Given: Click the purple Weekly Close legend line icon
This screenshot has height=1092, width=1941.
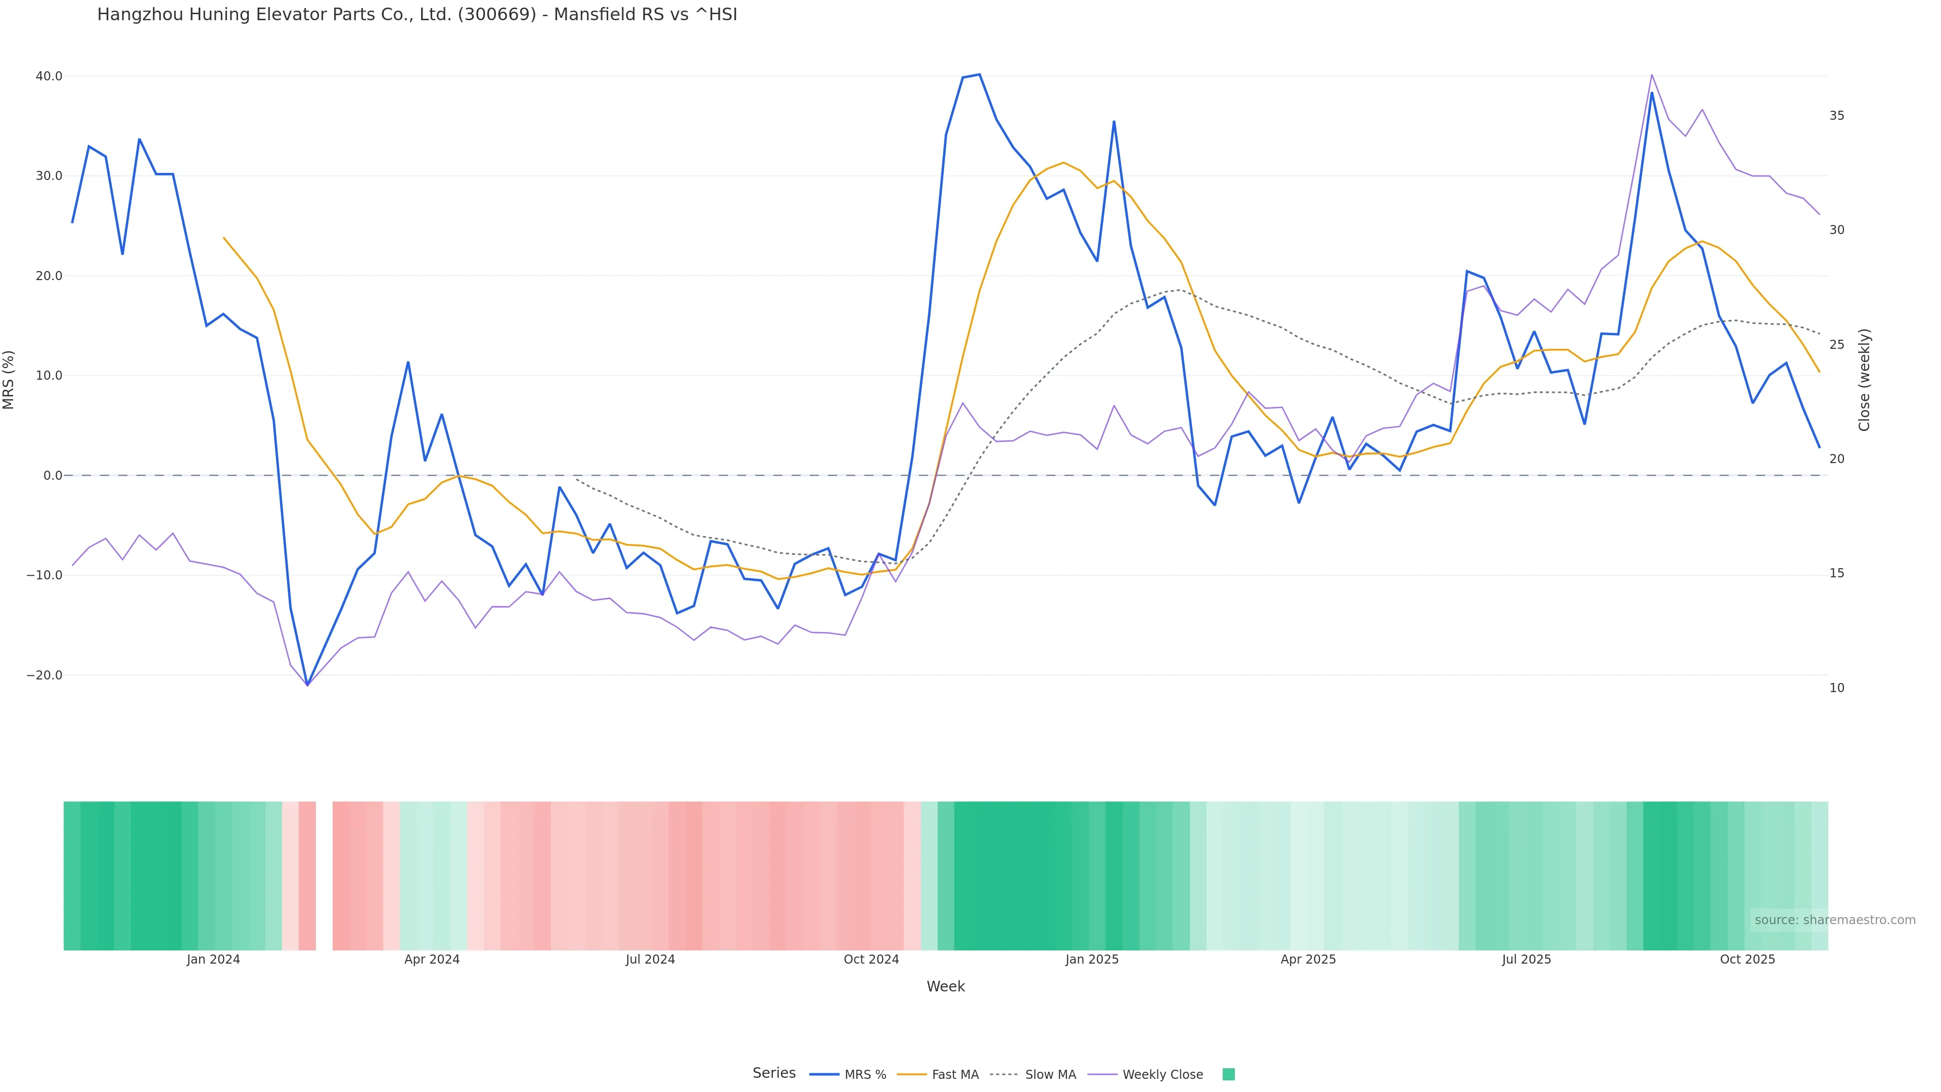Looking at the screenshot, I should click(x=1102, y=1075).
